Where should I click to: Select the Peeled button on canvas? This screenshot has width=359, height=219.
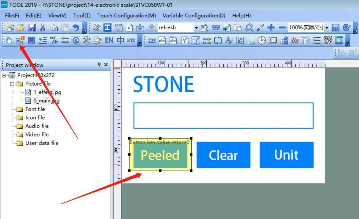click(x=160, y=155)
